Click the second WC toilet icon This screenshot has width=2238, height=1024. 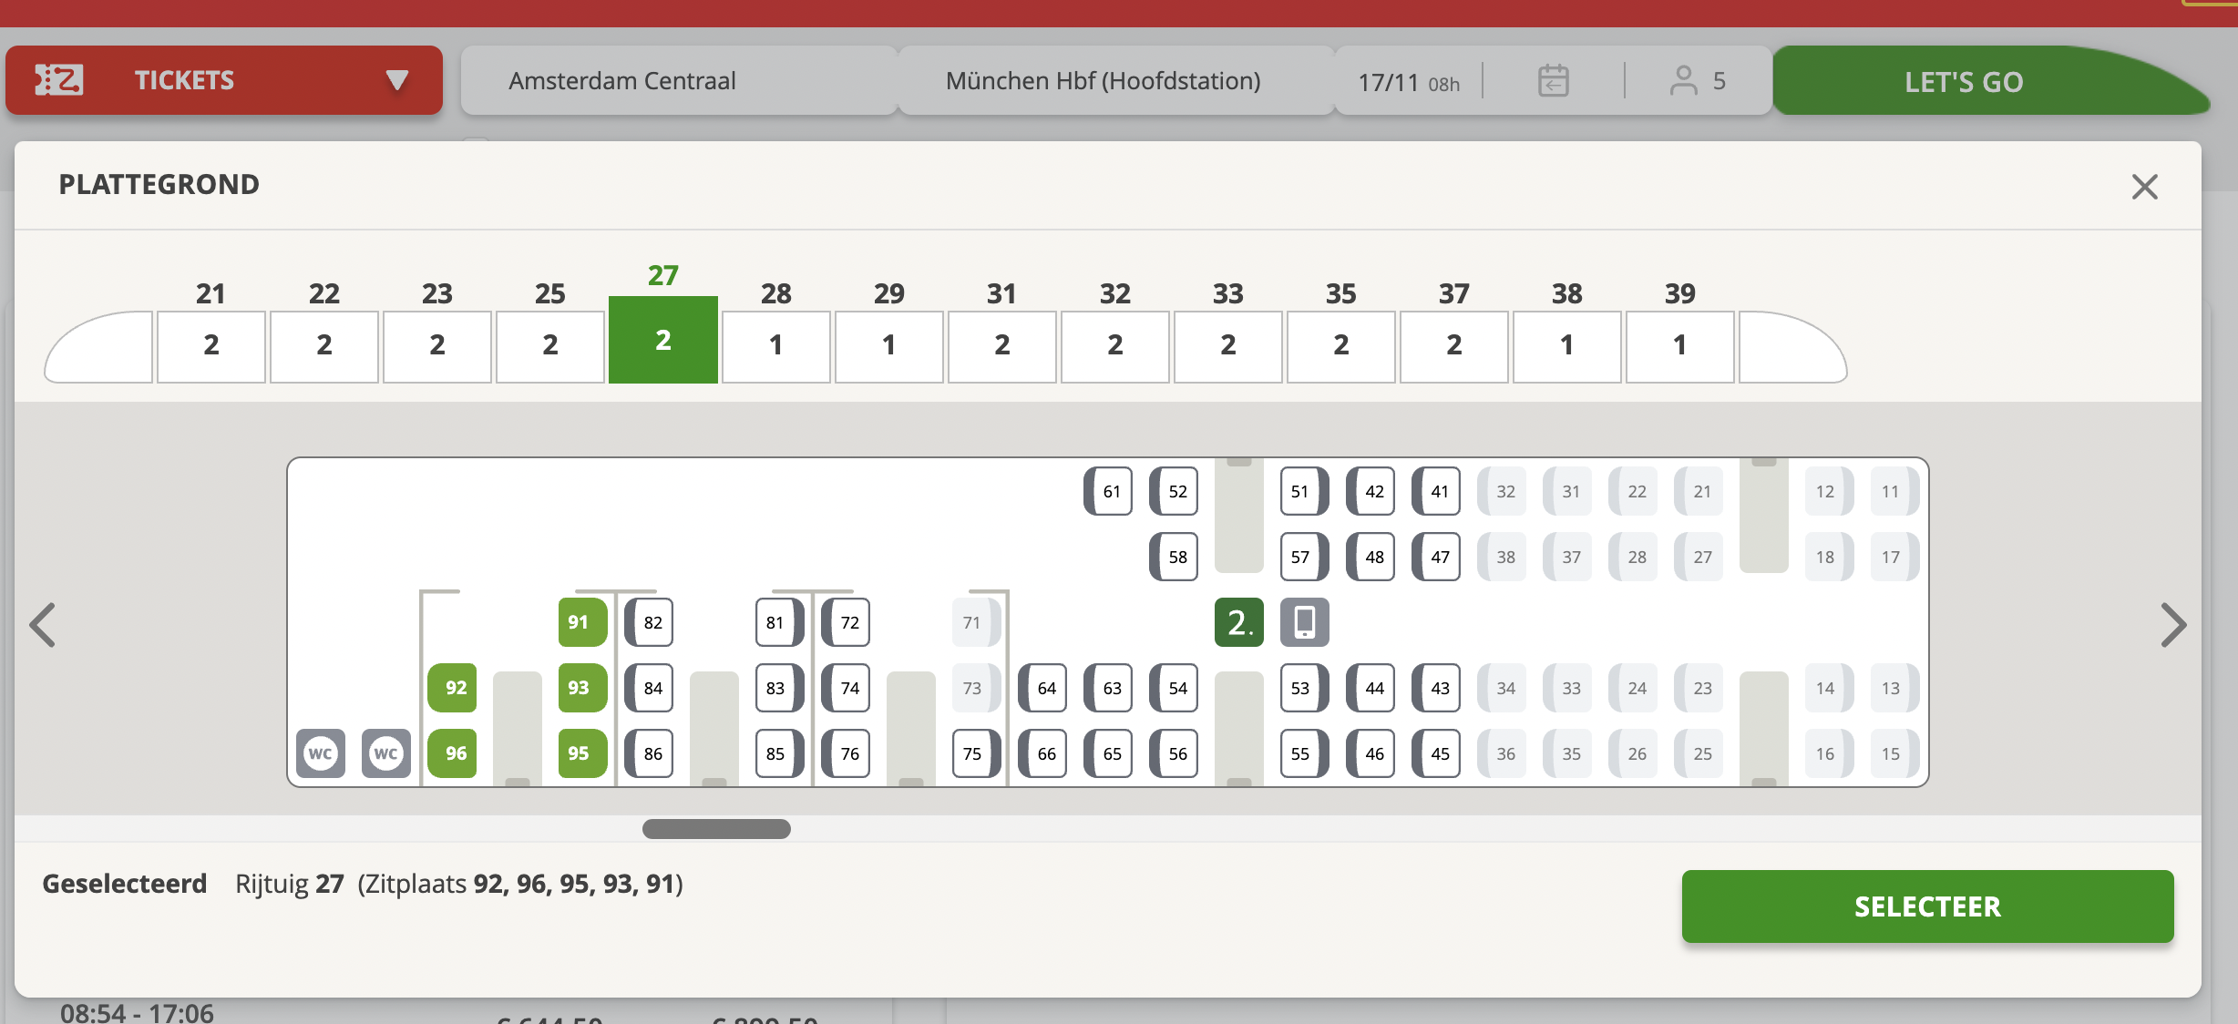pos(386,753)
